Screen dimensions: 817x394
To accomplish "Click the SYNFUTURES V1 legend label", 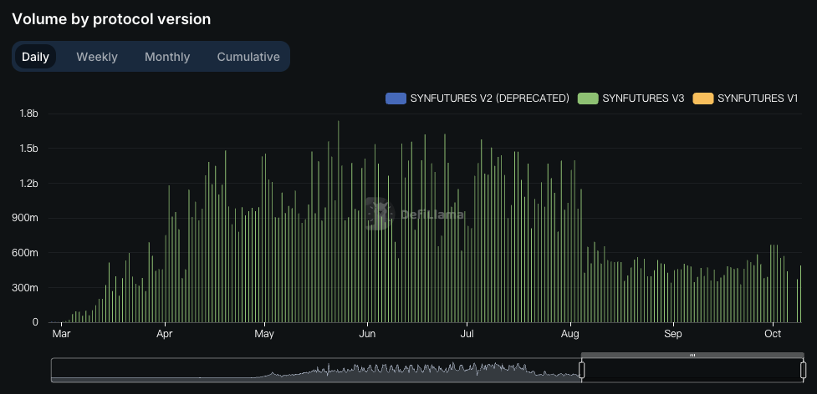I will coord(758,98).
